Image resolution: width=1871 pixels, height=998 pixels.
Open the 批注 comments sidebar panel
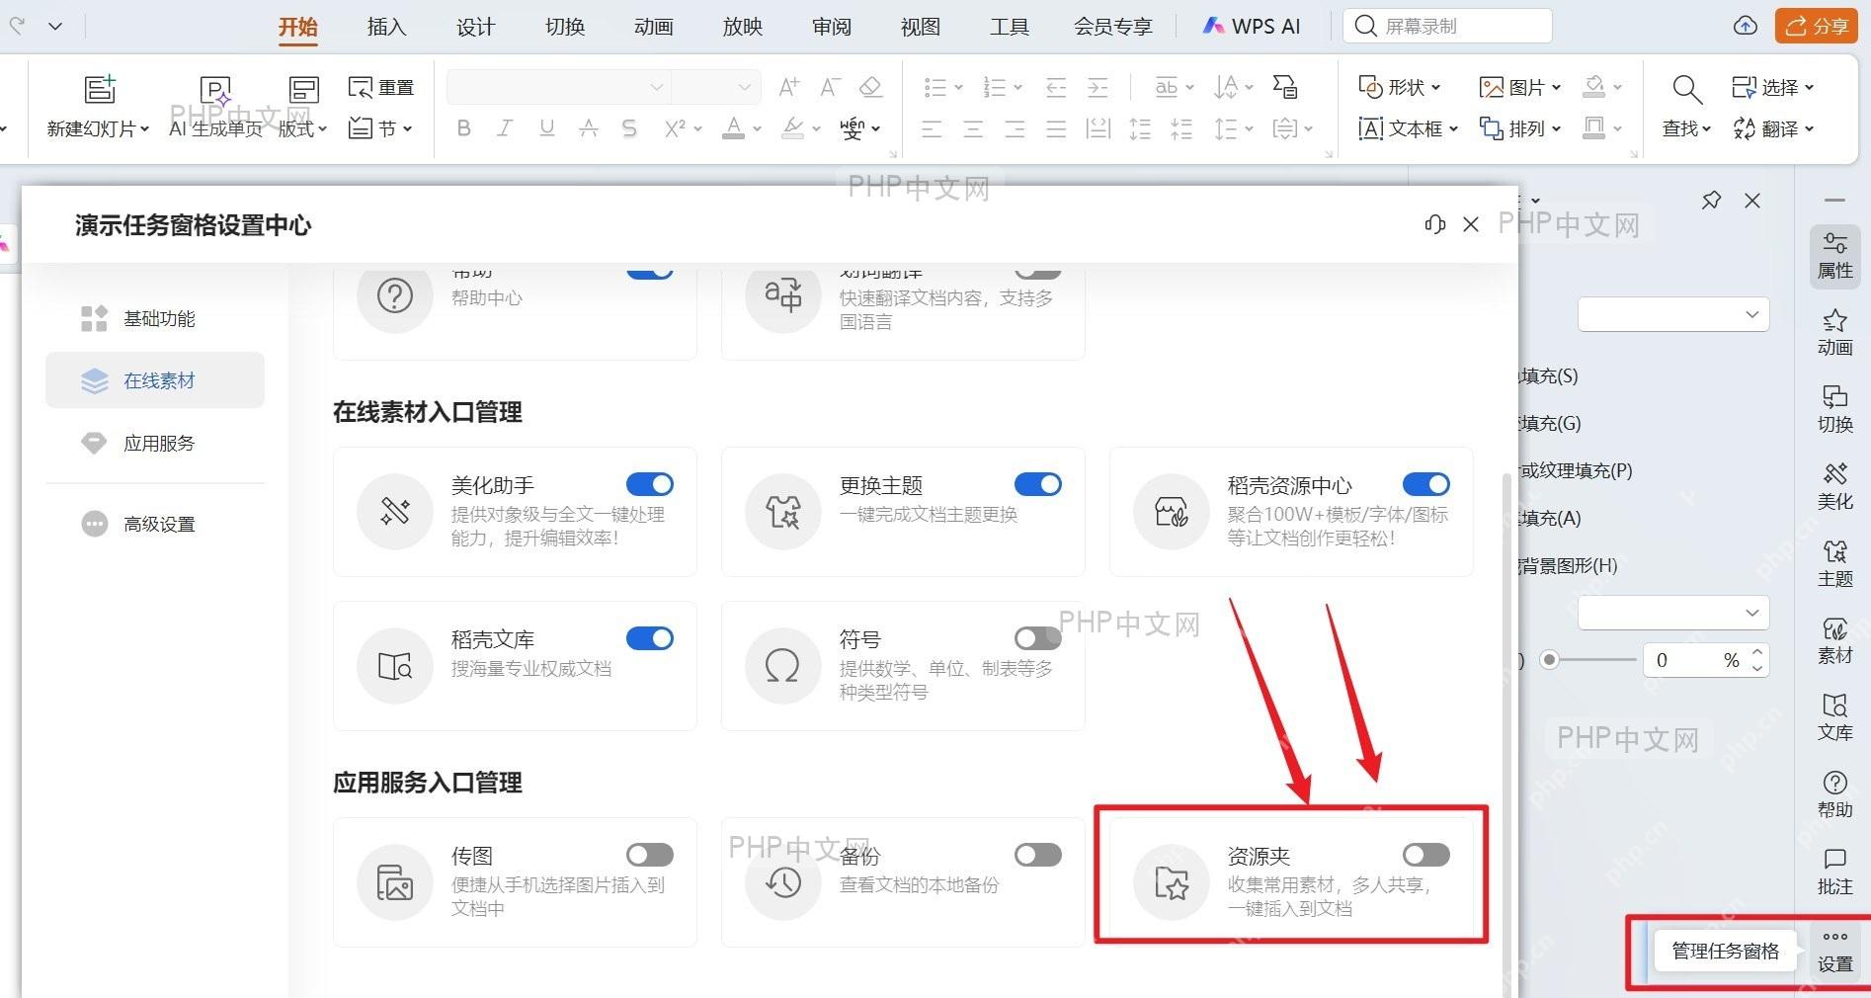tap(1834, 873)
